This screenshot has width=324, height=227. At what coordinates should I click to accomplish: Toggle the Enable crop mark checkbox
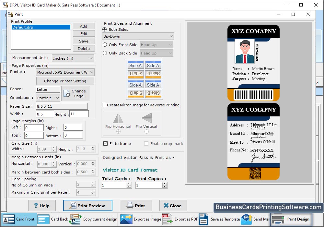[146, 143]
